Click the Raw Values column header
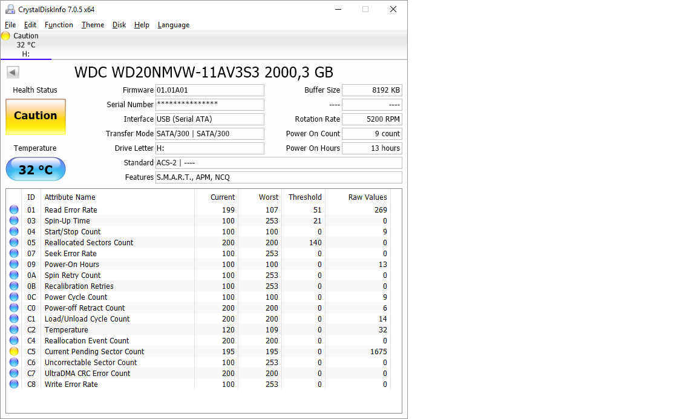697x419 pixels. [x=358, y=197]
